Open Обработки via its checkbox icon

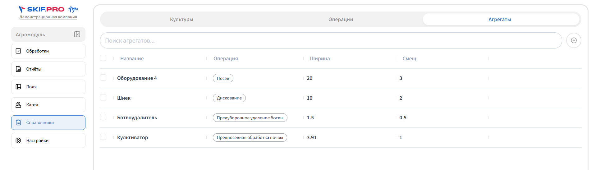[x=18, y=51]
